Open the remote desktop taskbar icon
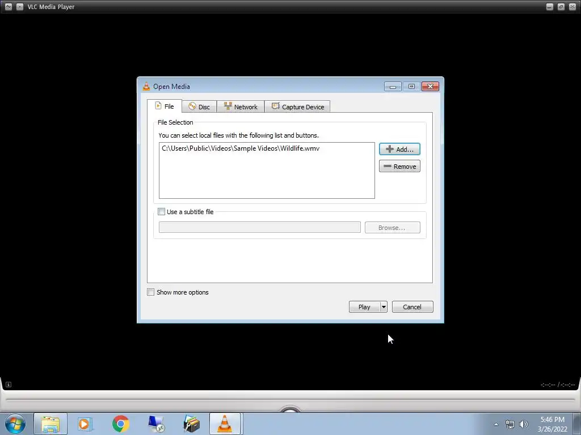The height and width of the screenshot is (435, 581). pos(156,424)
